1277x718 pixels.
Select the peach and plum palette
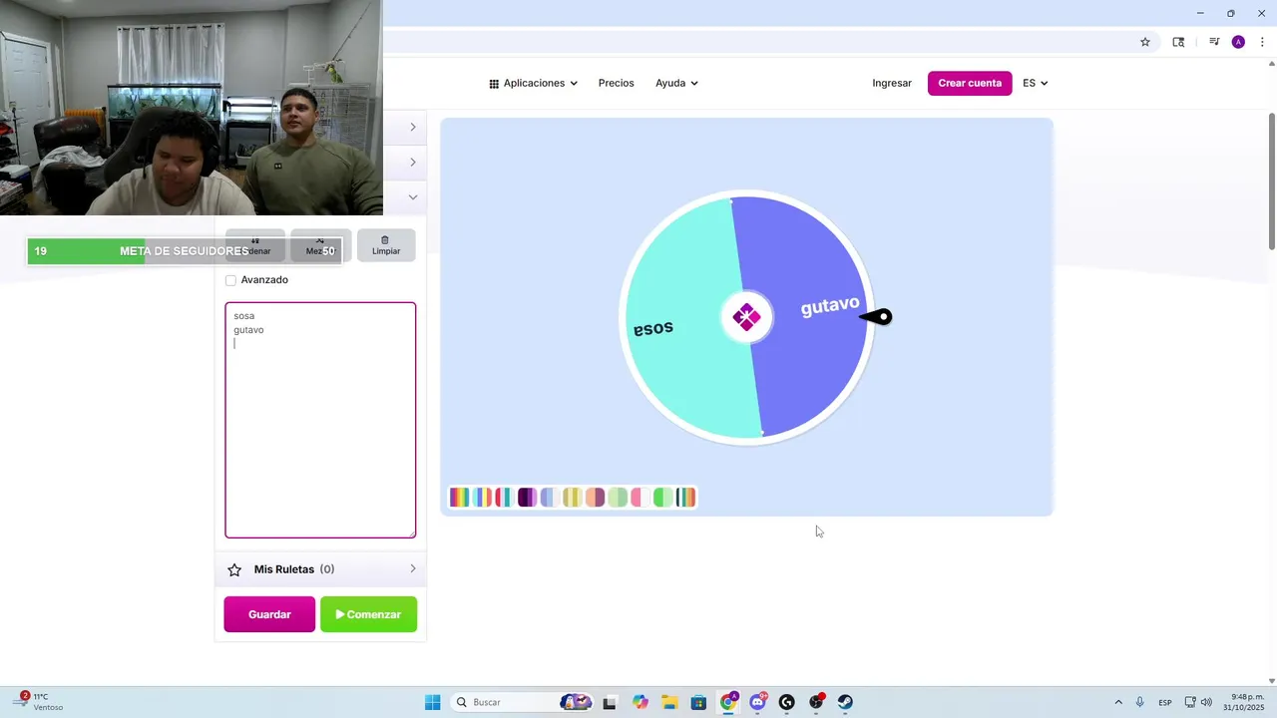coord(596,497)
